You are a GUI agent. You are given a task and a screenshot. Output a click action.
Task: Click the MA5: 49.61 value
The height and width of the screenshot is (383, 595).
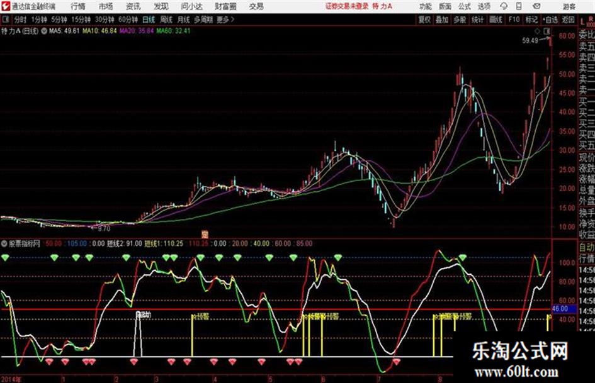click(64, 31)
